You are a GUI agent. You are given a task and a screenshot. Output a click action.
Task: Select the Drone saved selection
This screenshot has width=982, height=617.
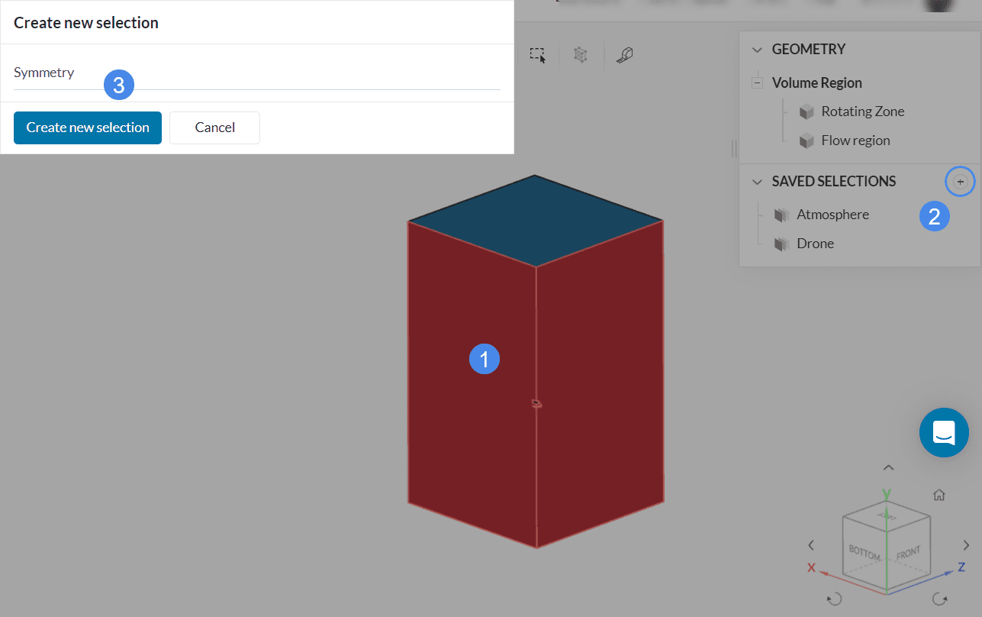click(x=815, y=243)
